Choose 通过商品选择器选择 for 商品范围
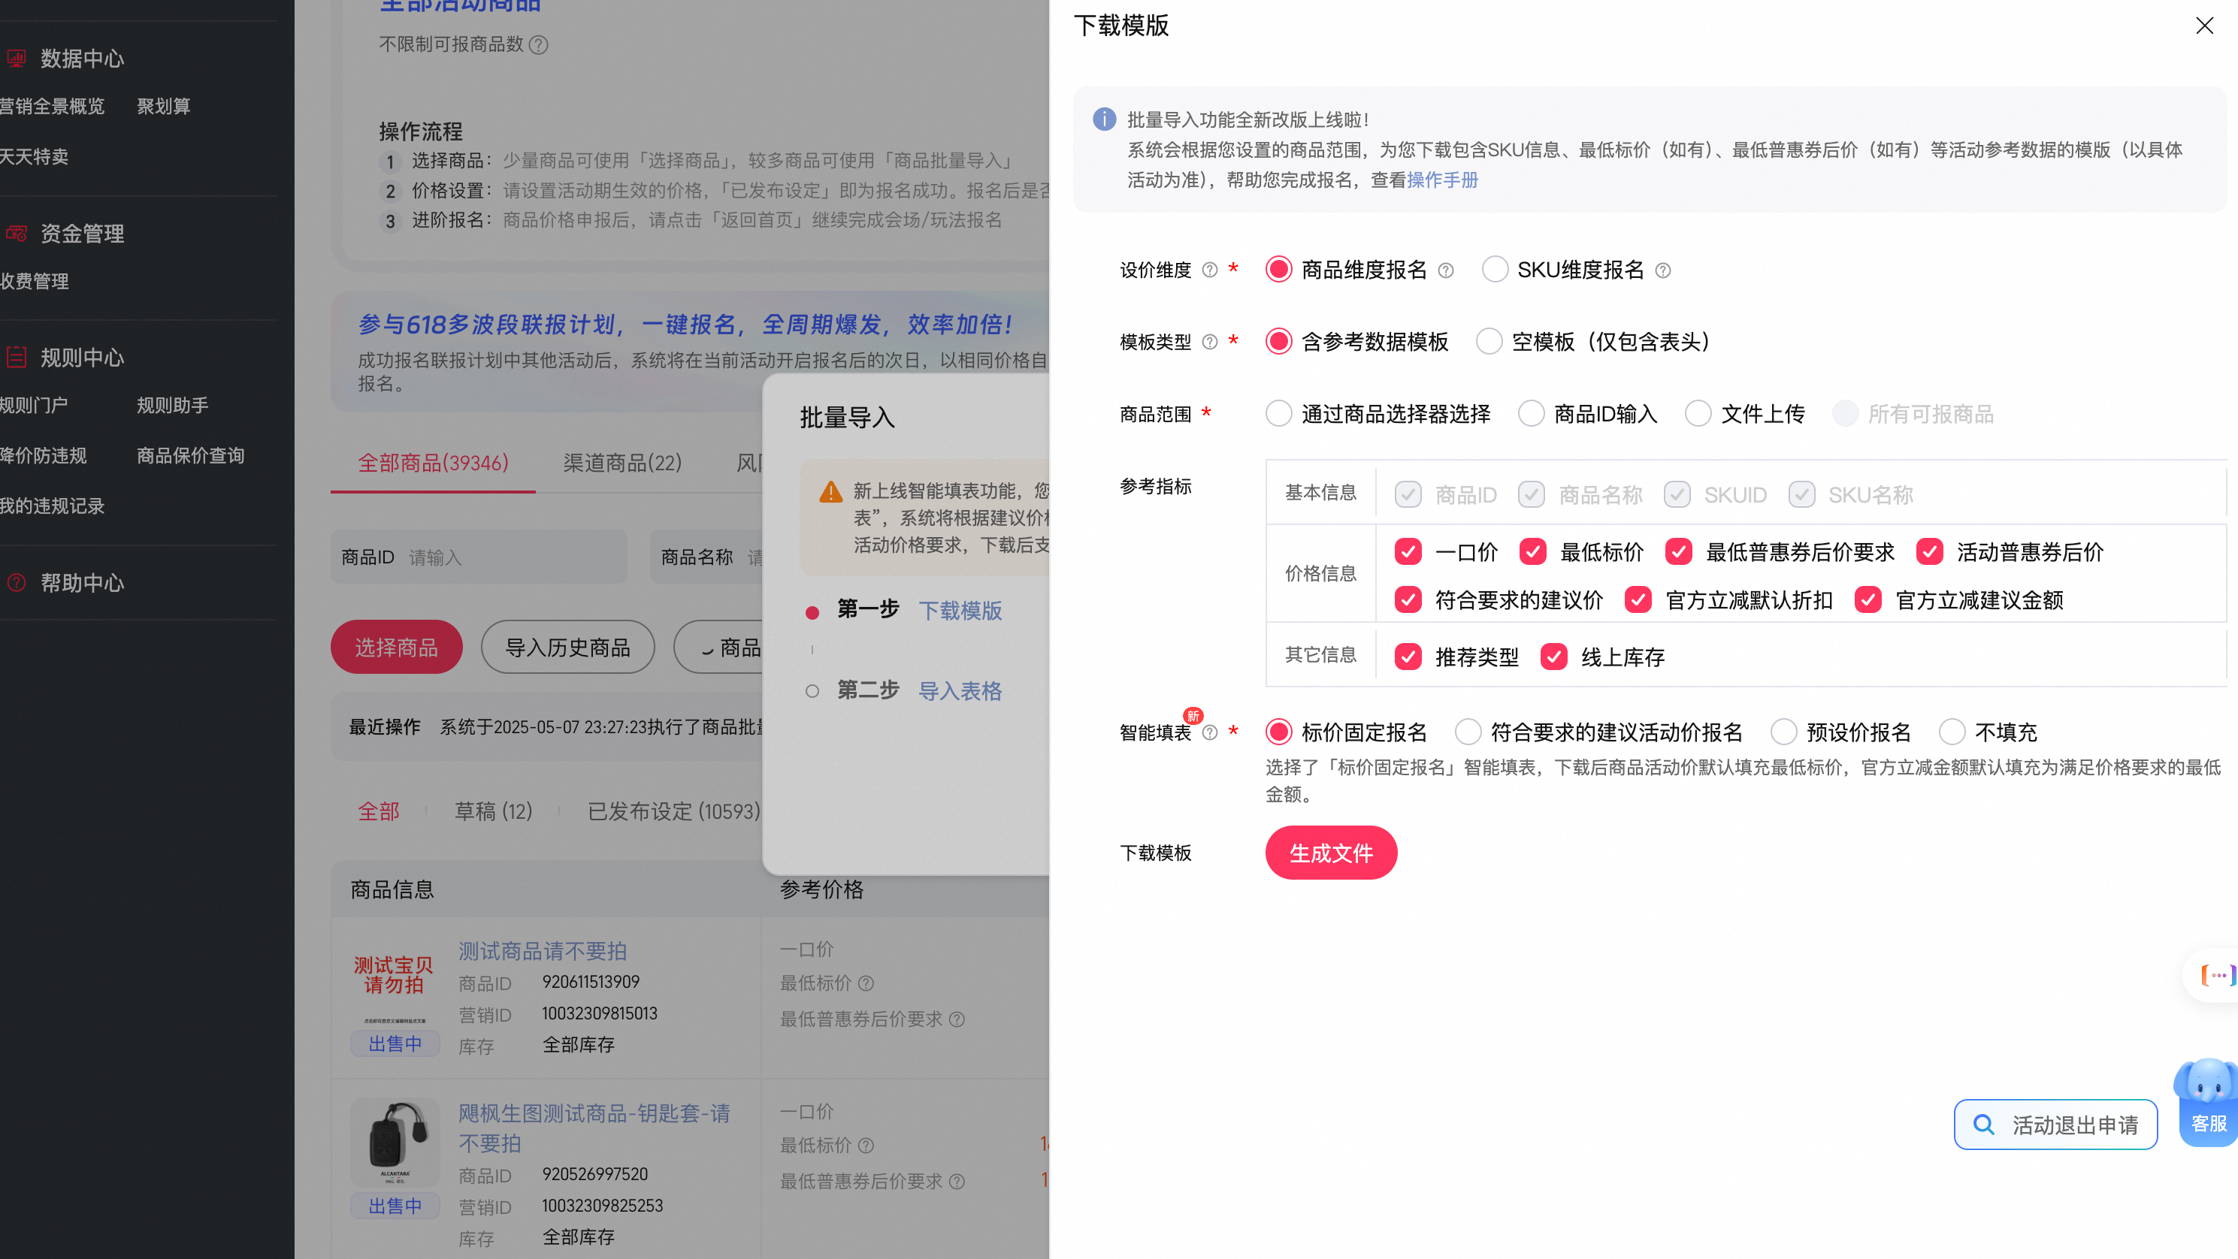Screen dimensions: 2238x1259 click(1278, 414)
